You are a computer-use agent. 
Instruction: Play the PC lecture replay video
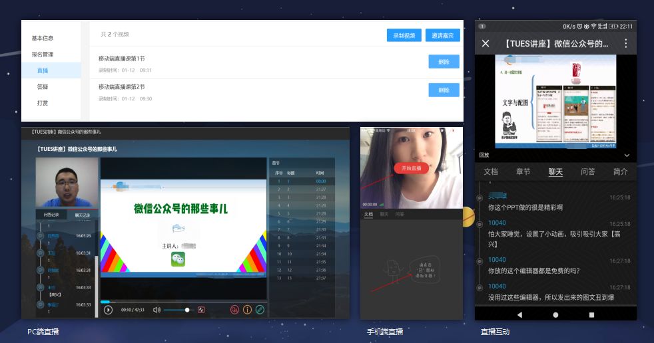[108, 310]
